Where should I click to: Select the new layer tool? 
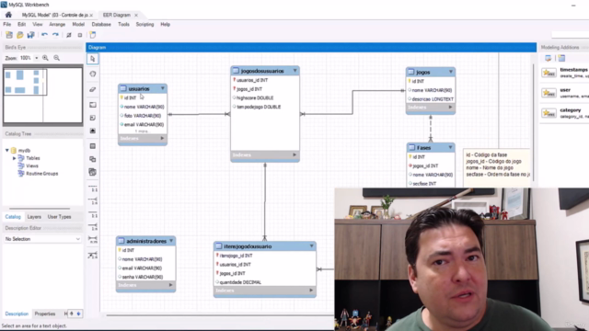click(x=93, y=105)
